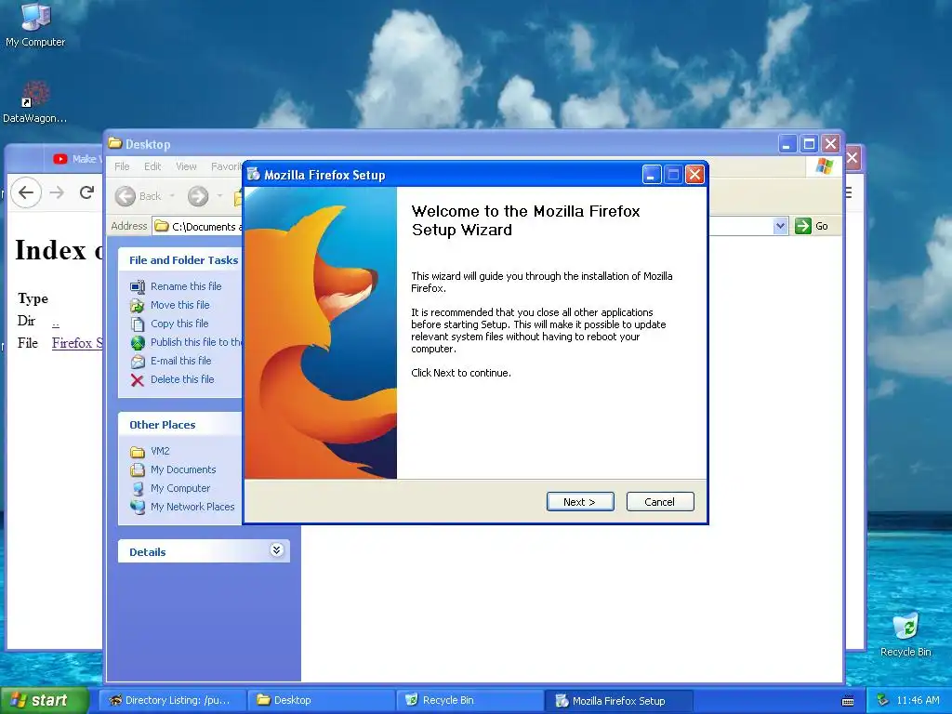952x714 pixels.
Task: Click the E-mail this file envelope icon
Action: (x=138, y=362)
